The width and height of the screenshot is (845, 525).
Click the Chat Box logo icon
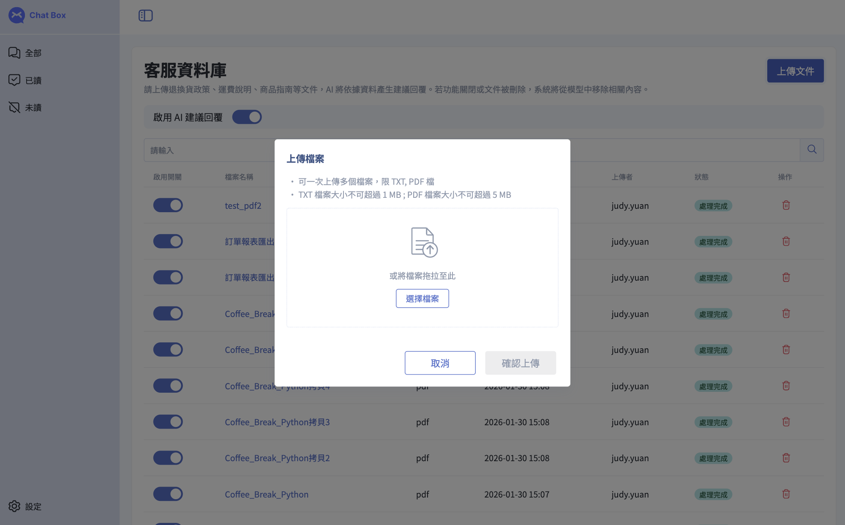click(17, 15)
